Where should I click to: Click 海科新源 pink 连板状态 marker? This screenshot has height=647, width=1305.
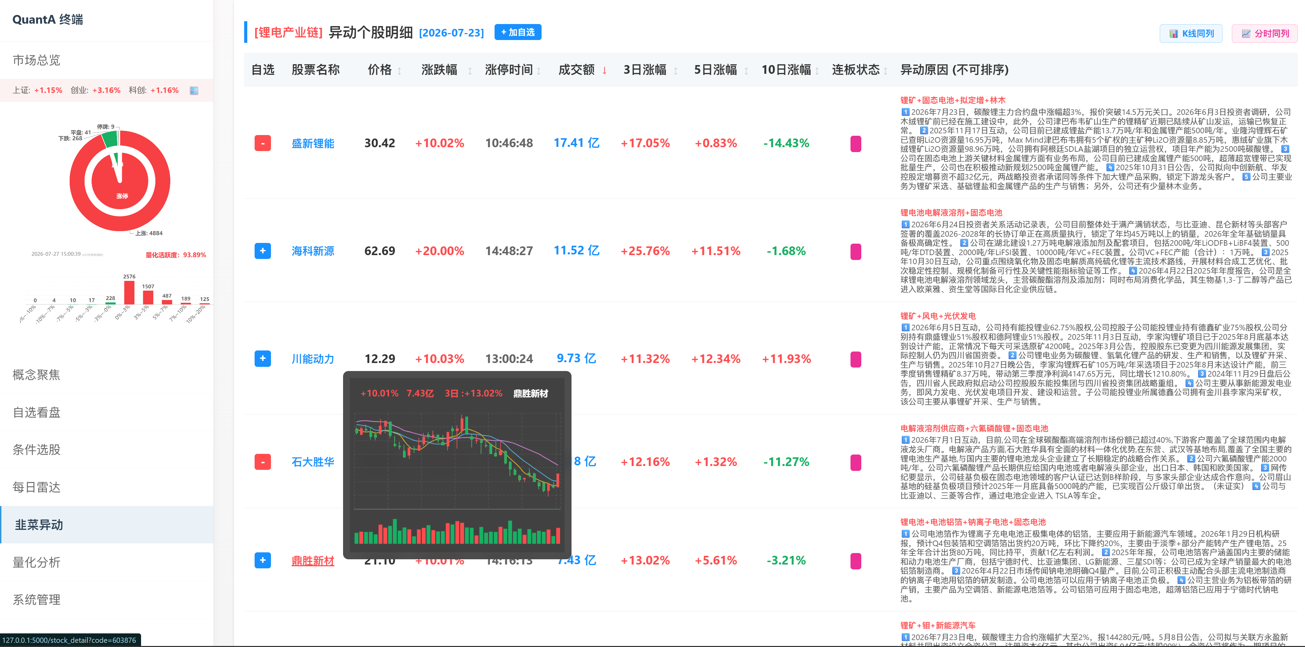click(855, 251)
